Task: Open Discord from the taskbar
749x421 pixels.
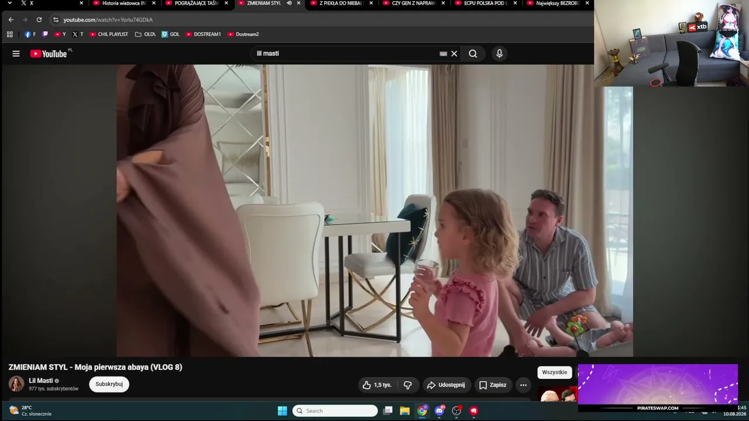Action: click(x=439, y=410)
